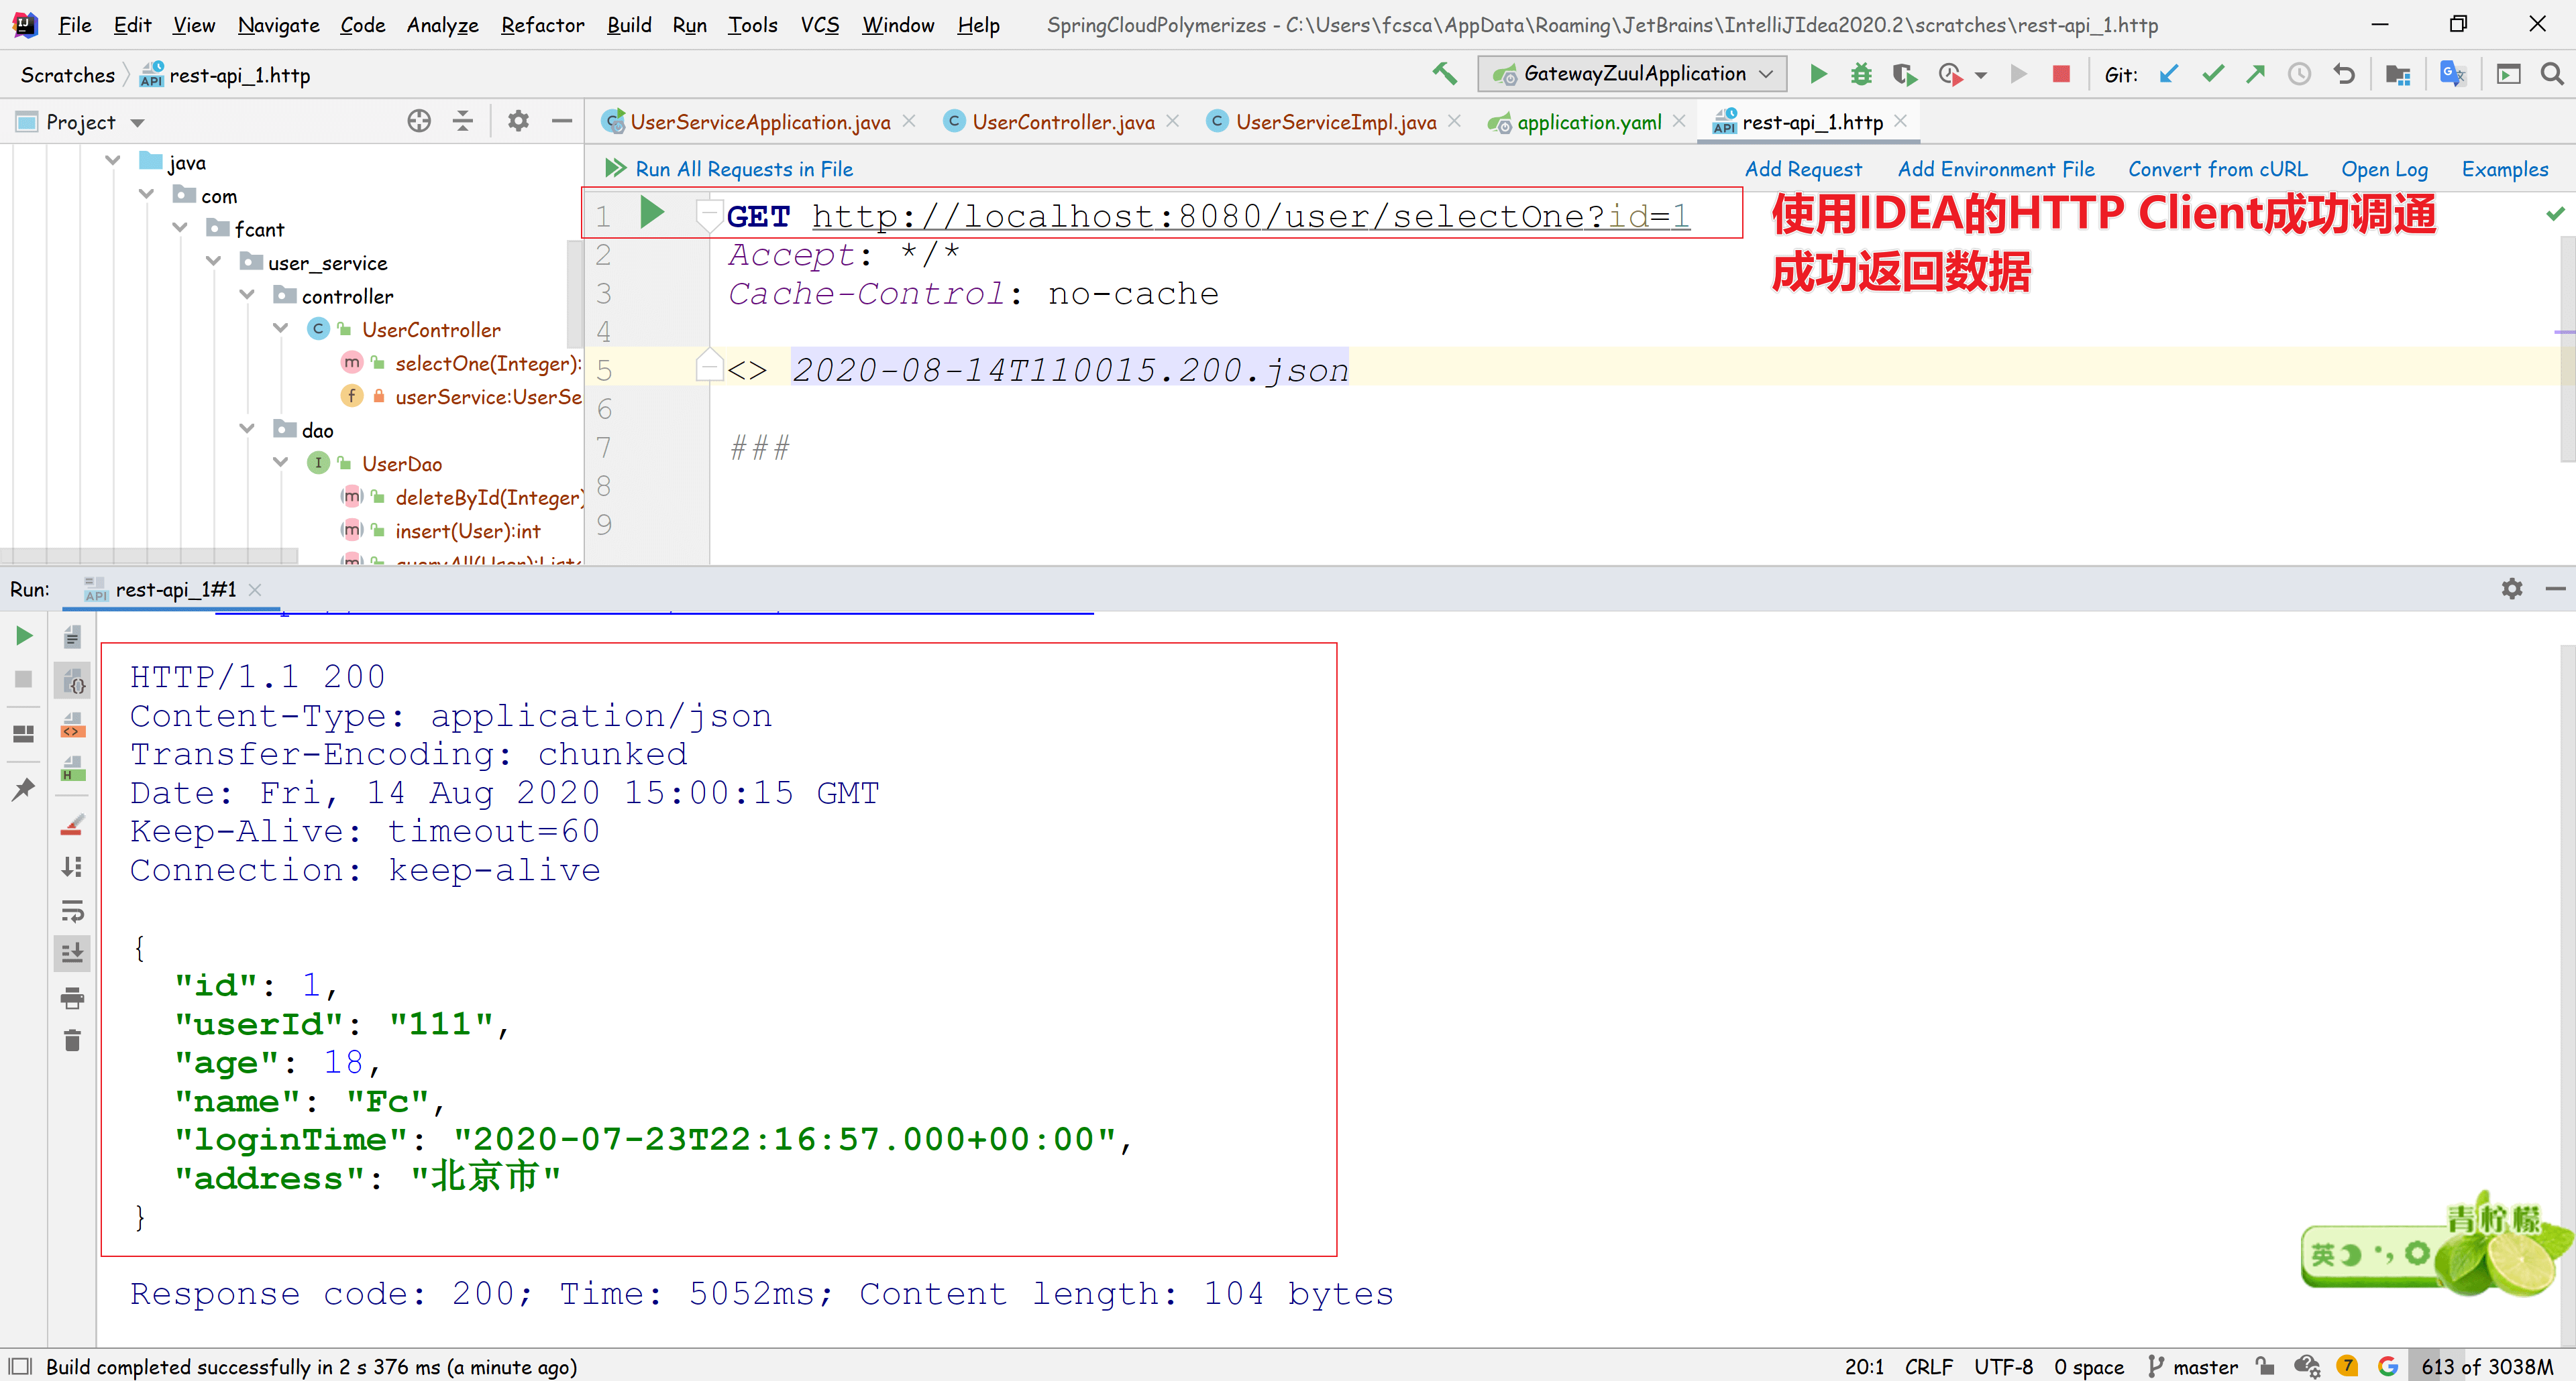The width and height of the screenshot is (2576, 1381).
Task: Open Search Everywhere magnifier icon
Action: [x=2551, y=74]
